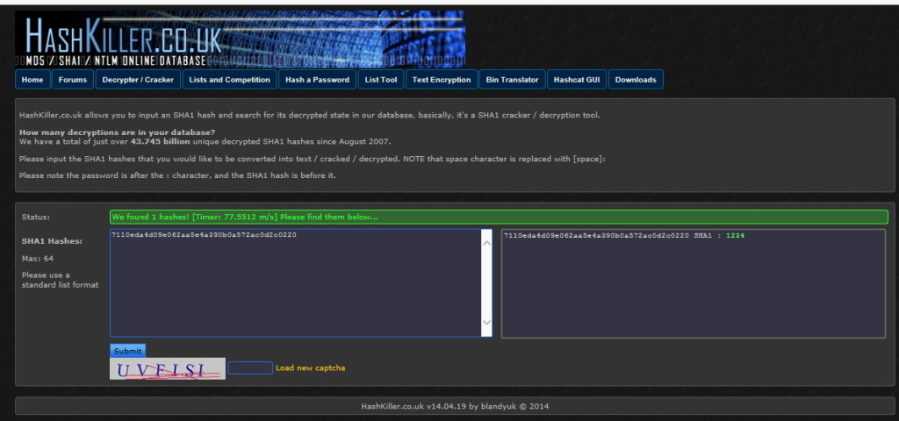Click the hash input scrollbar up arrow
This screenshot has height=421, width=899.
486,243
